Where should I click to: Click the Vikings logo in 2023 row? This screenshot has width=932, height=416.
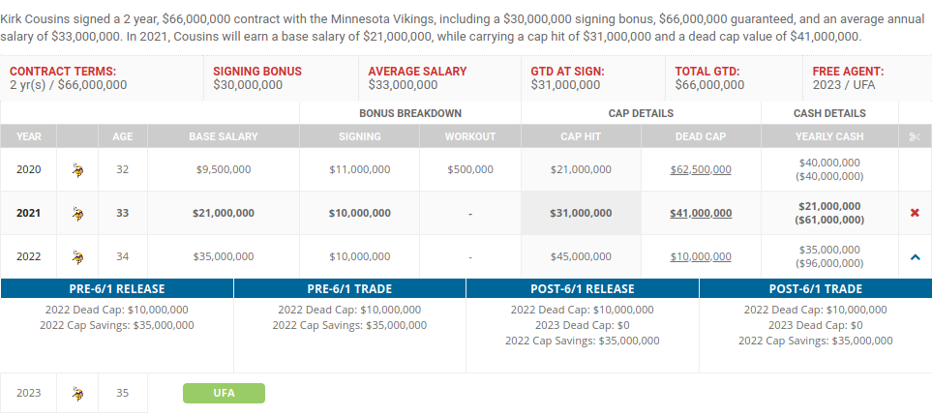pyautogui.click(x=77, y=394)
